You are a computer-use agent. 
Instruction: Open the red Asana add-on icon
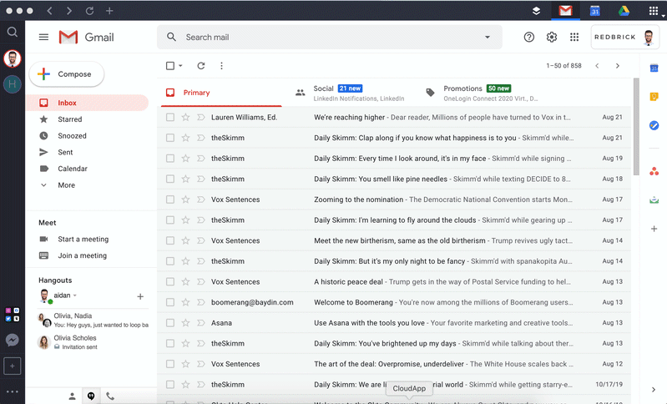pyautogui.click(x=654, y=171)
